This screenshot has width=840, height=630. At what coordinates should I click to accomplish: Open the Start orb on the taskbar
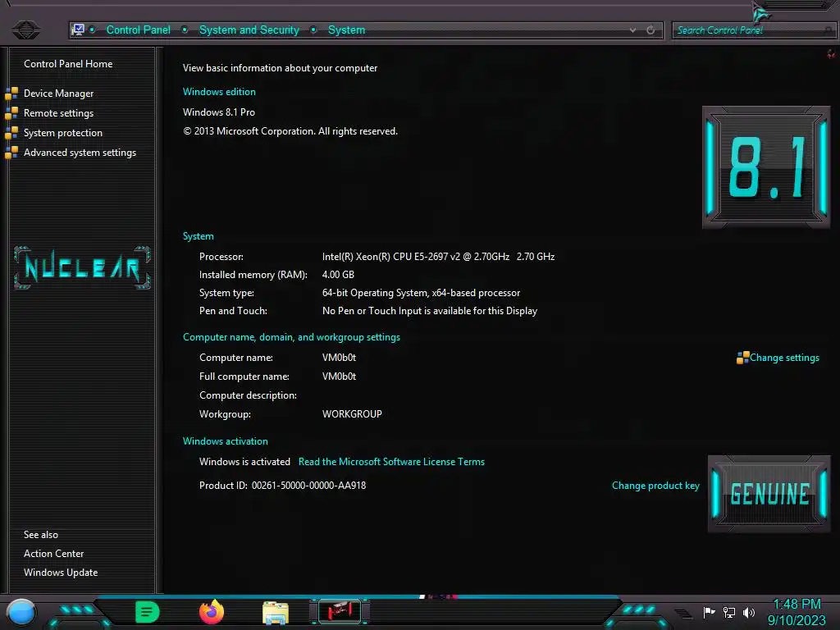[21, 612]
